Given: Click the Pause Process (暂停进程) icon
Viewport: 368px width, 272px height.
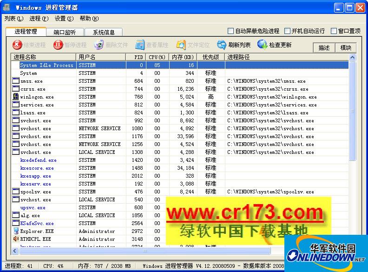Looking at the screenshot, I should [58, 45].
